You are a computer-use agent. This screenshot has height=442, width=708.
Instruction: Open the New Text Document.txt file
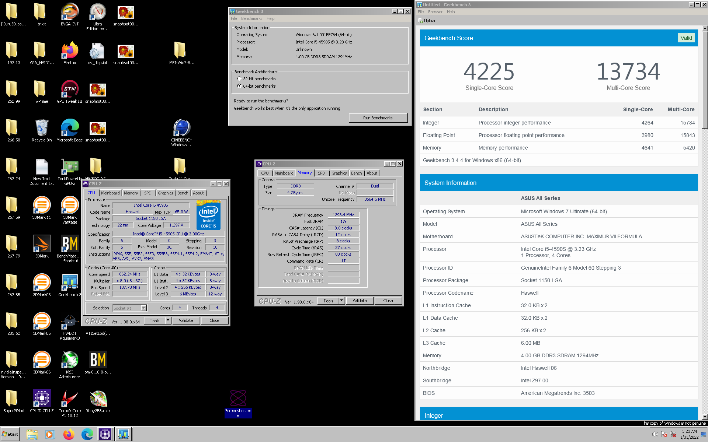pyautogui.click(x=42, y=172)
